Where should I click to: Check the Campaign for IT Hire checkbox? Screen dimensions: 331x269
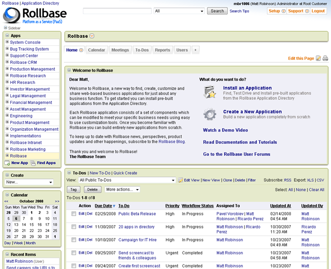tap(74, 240)
